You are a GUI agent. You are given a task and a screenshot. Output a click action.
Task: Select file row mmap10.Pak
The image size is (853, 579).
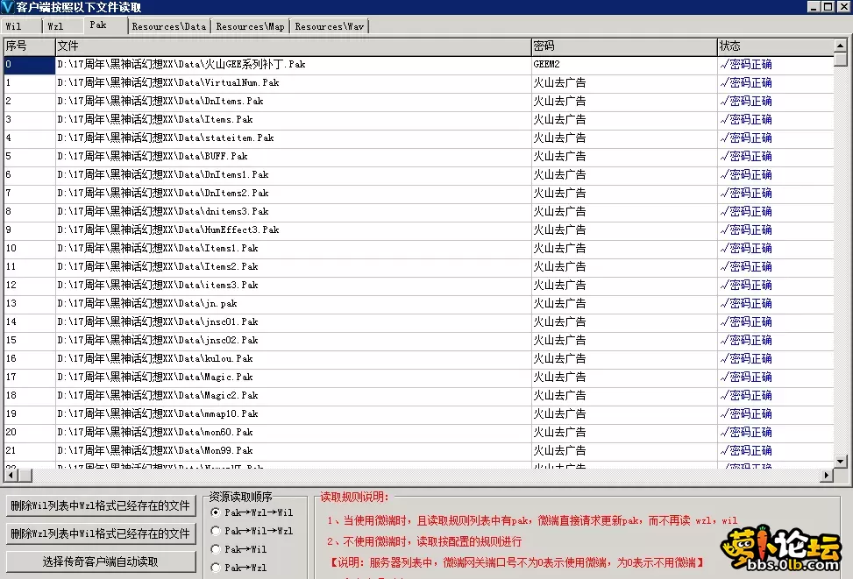pos(418,413)
